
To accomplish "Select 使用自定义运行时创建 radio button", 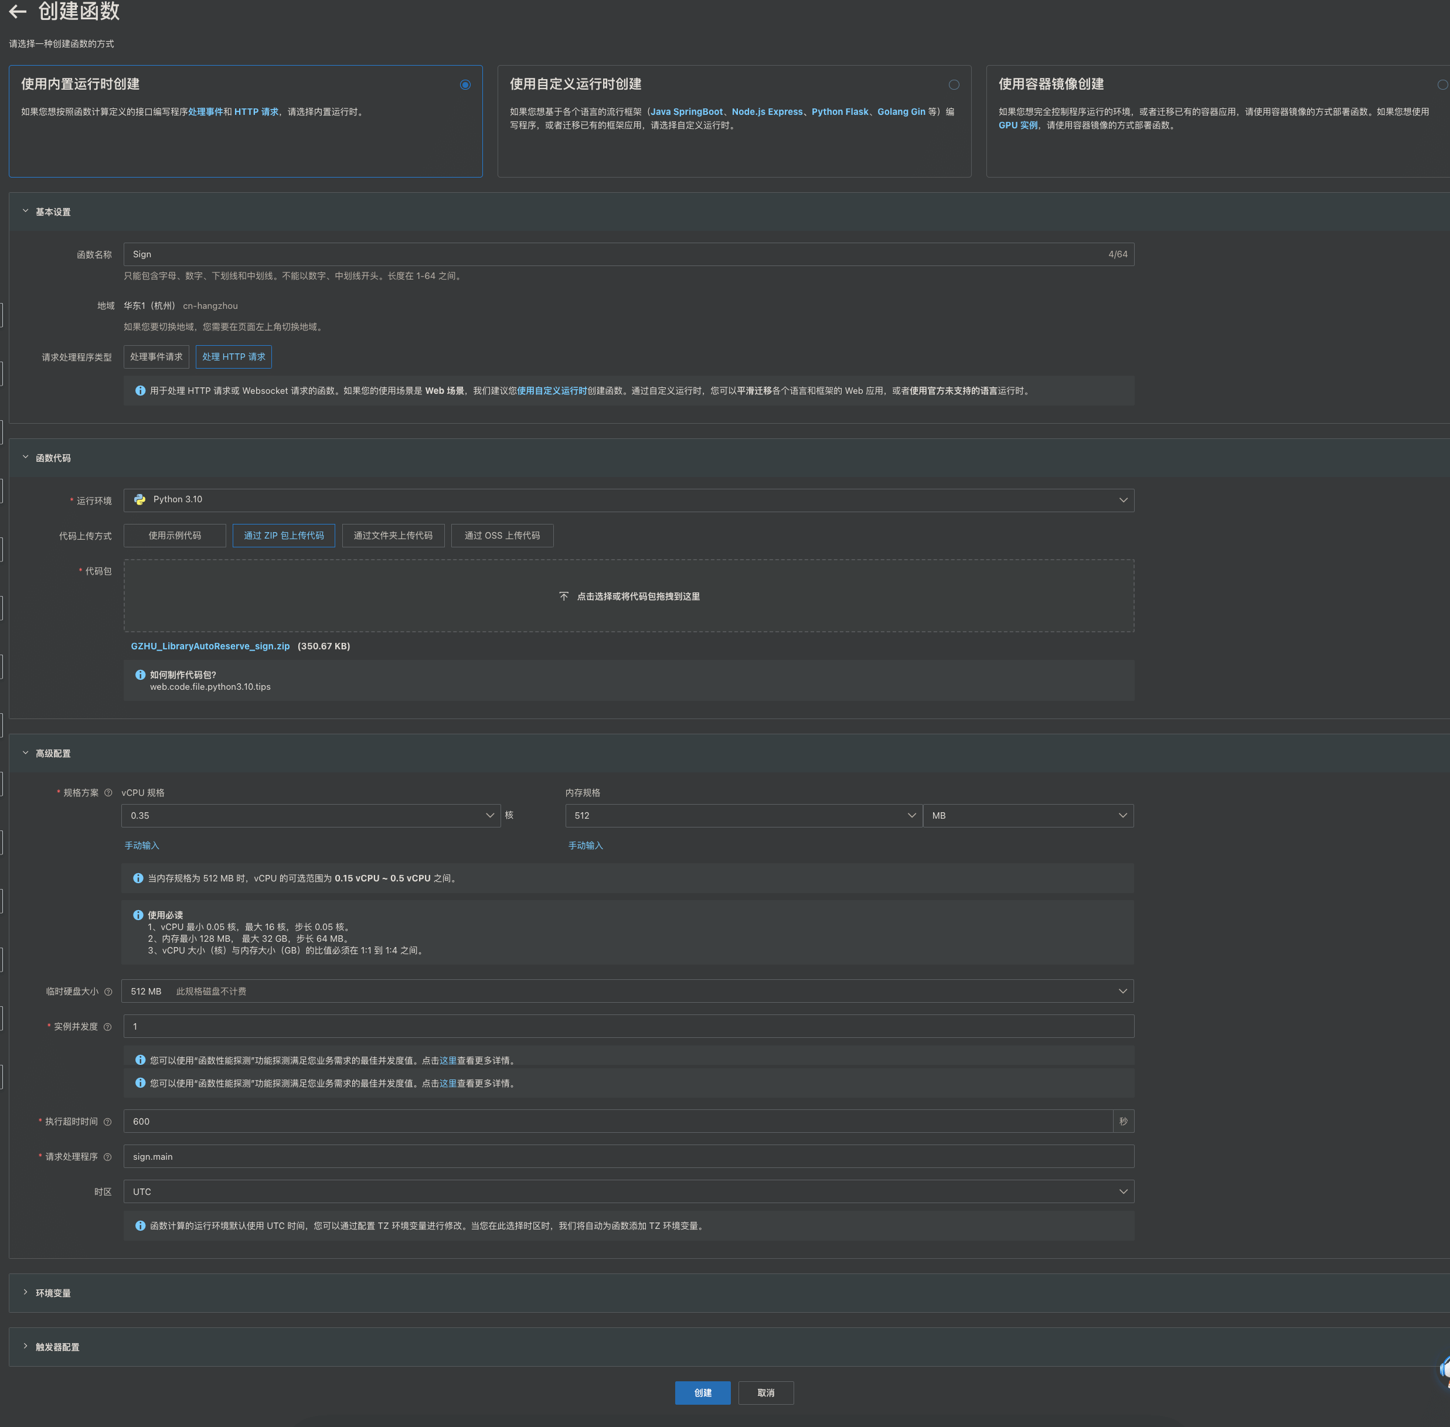I will pyautogui.click(x=953, y=85).
